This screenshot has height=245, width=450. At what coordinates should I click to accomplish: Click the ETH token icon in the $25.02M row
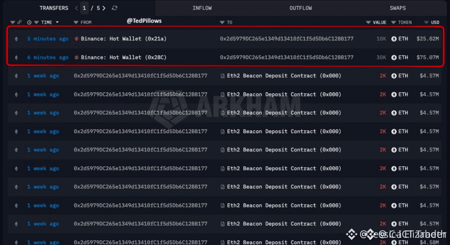394,39
